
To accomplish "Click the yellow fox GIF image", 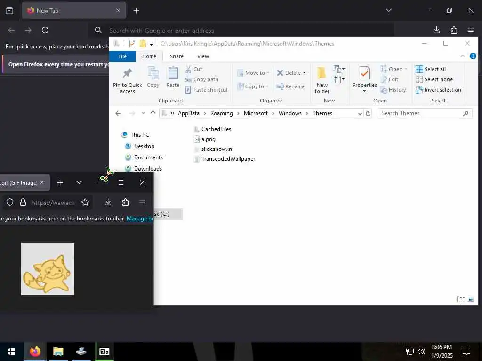I will tap(48, 269).
